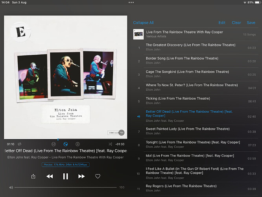Clear the play queue
This screenshot has width=262, height=197.
point(236,22)
